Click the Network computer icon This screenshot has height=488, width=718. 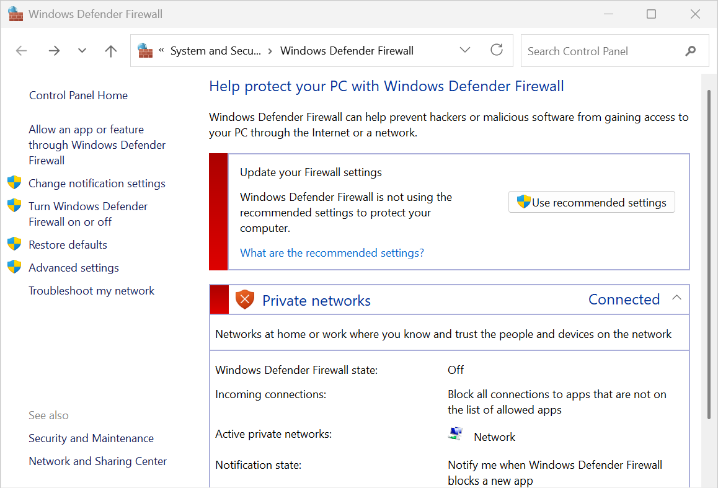coord(455,434)
